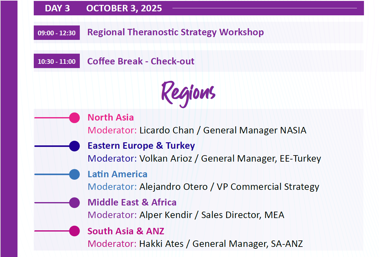Click the DAY 3 header label
Image resolution: width=379 pixels, height=257 pixels.
57,8
